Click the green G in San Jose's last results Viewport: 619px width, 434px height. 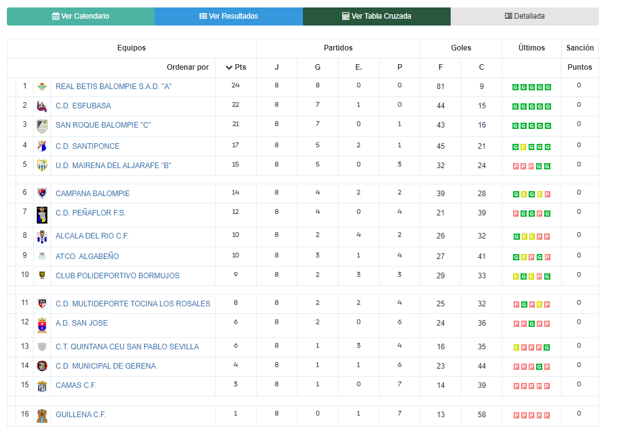(x=531, y=324)
